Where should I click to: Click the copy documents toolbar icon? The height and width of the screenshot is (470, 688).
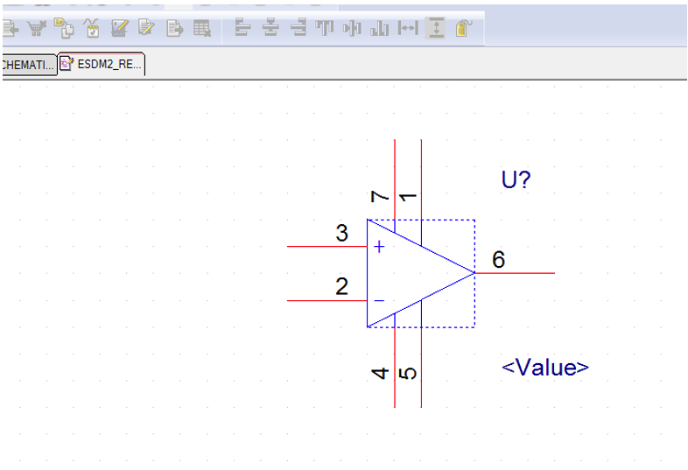point(64,29)
